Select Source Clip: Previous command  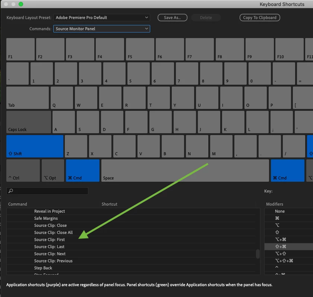click(x=131, y=261)
